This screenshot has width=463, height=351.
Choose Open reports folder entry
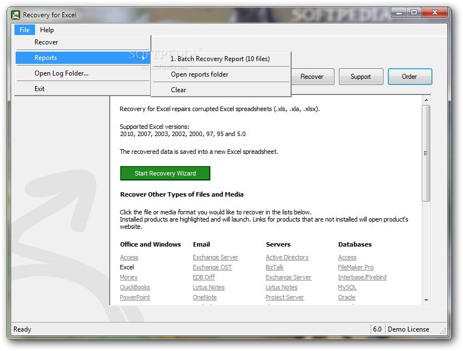click(x=221, y=74)
